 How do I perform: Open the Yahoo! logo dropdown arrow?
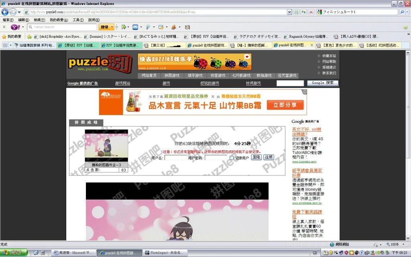pos(23,27)
